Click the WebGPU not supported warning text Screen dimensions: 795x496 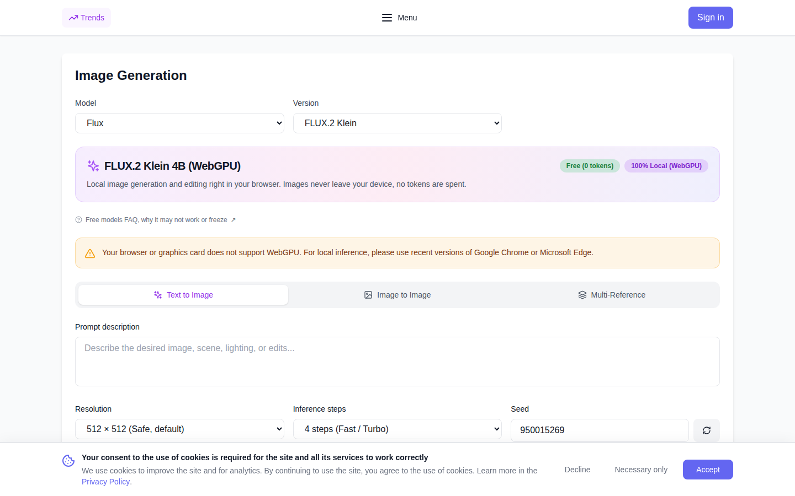tap(348, 252)
